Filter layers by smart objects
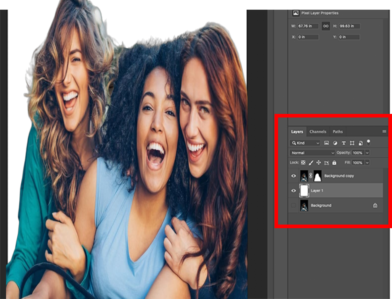The width and height of the screenshot is (392, 299). [361, 143]
